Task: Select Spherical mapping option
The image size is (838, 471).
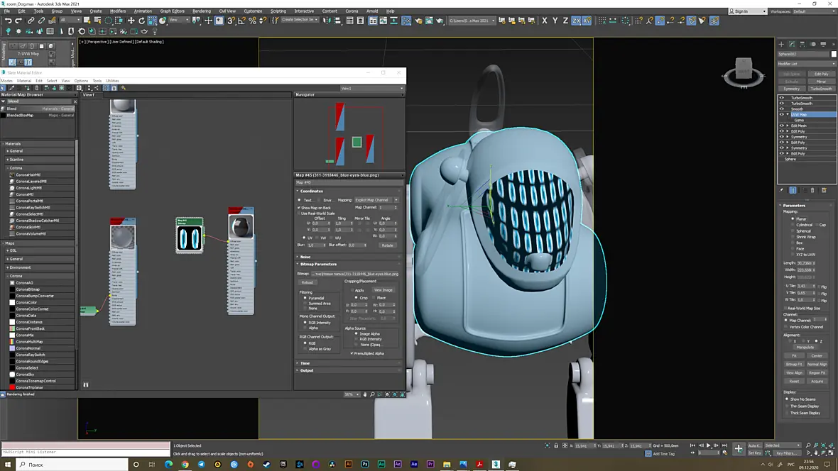Action: click(793, 231)
